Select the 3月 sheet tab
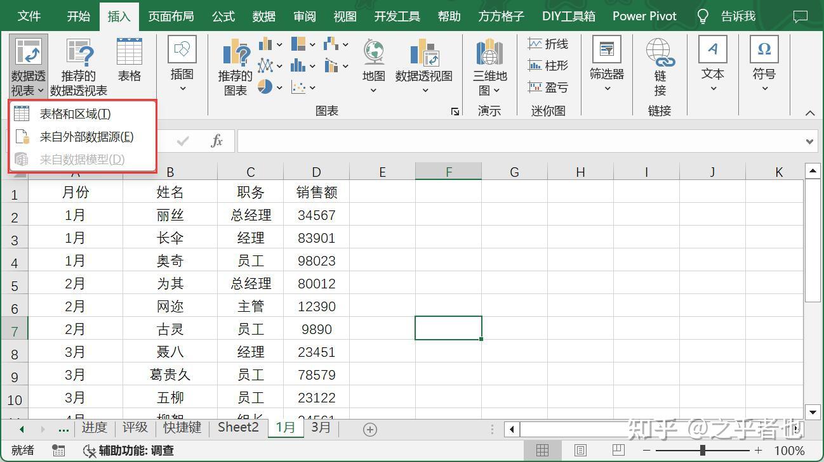824x462 pixels. 321,428
